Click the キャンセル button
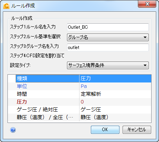 click(x=137, y=130)
